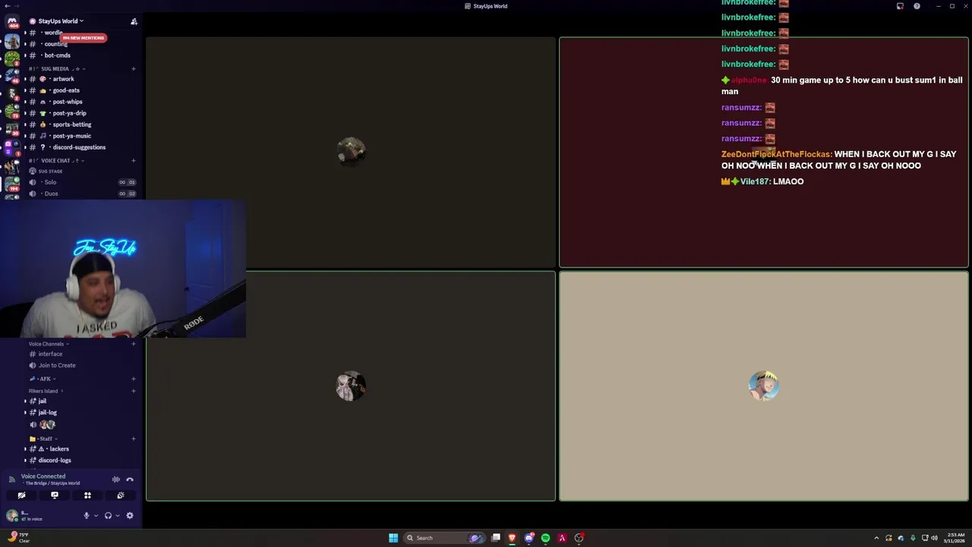The image size is (972, 547).
Task: Open connection info signal icon next to Voice Connected
Action: [11, 479]
